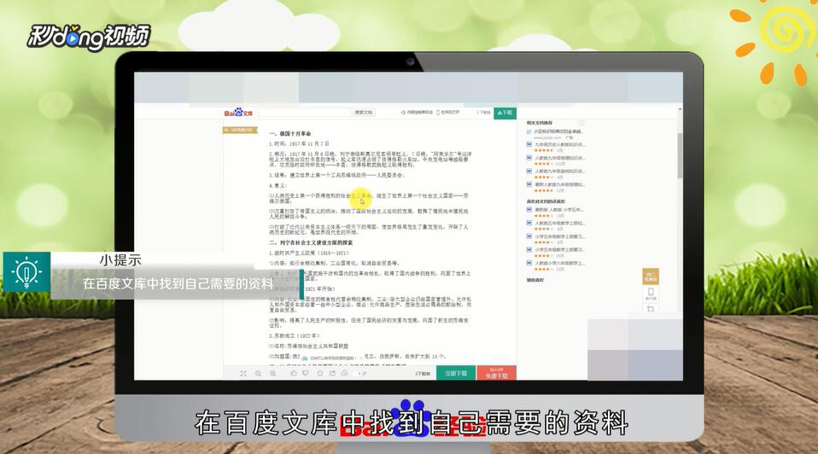This screenshot has height=454, width=818.
Task: Click the red 免费下载 button
Action: (x=497, y=373)
